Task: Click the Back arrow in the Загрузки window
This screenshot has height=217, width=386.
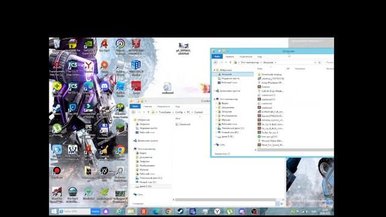Action: click(215, 63)
